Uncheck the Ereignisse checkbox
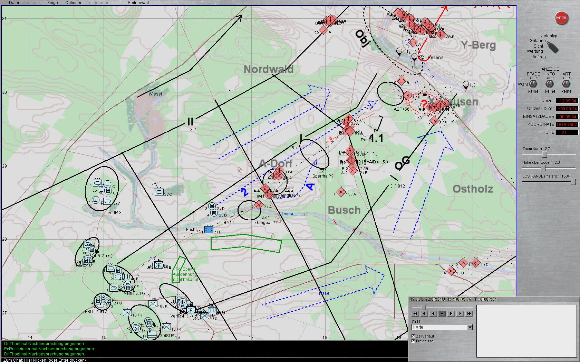 (413, 341)
